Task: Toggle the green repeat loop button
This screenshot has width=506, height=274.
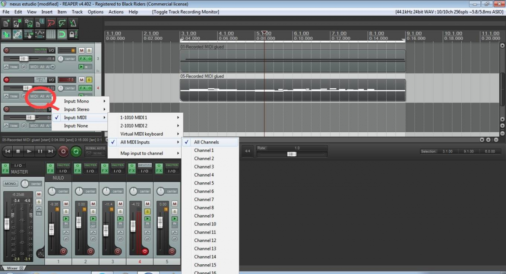Action: (76, 151)
